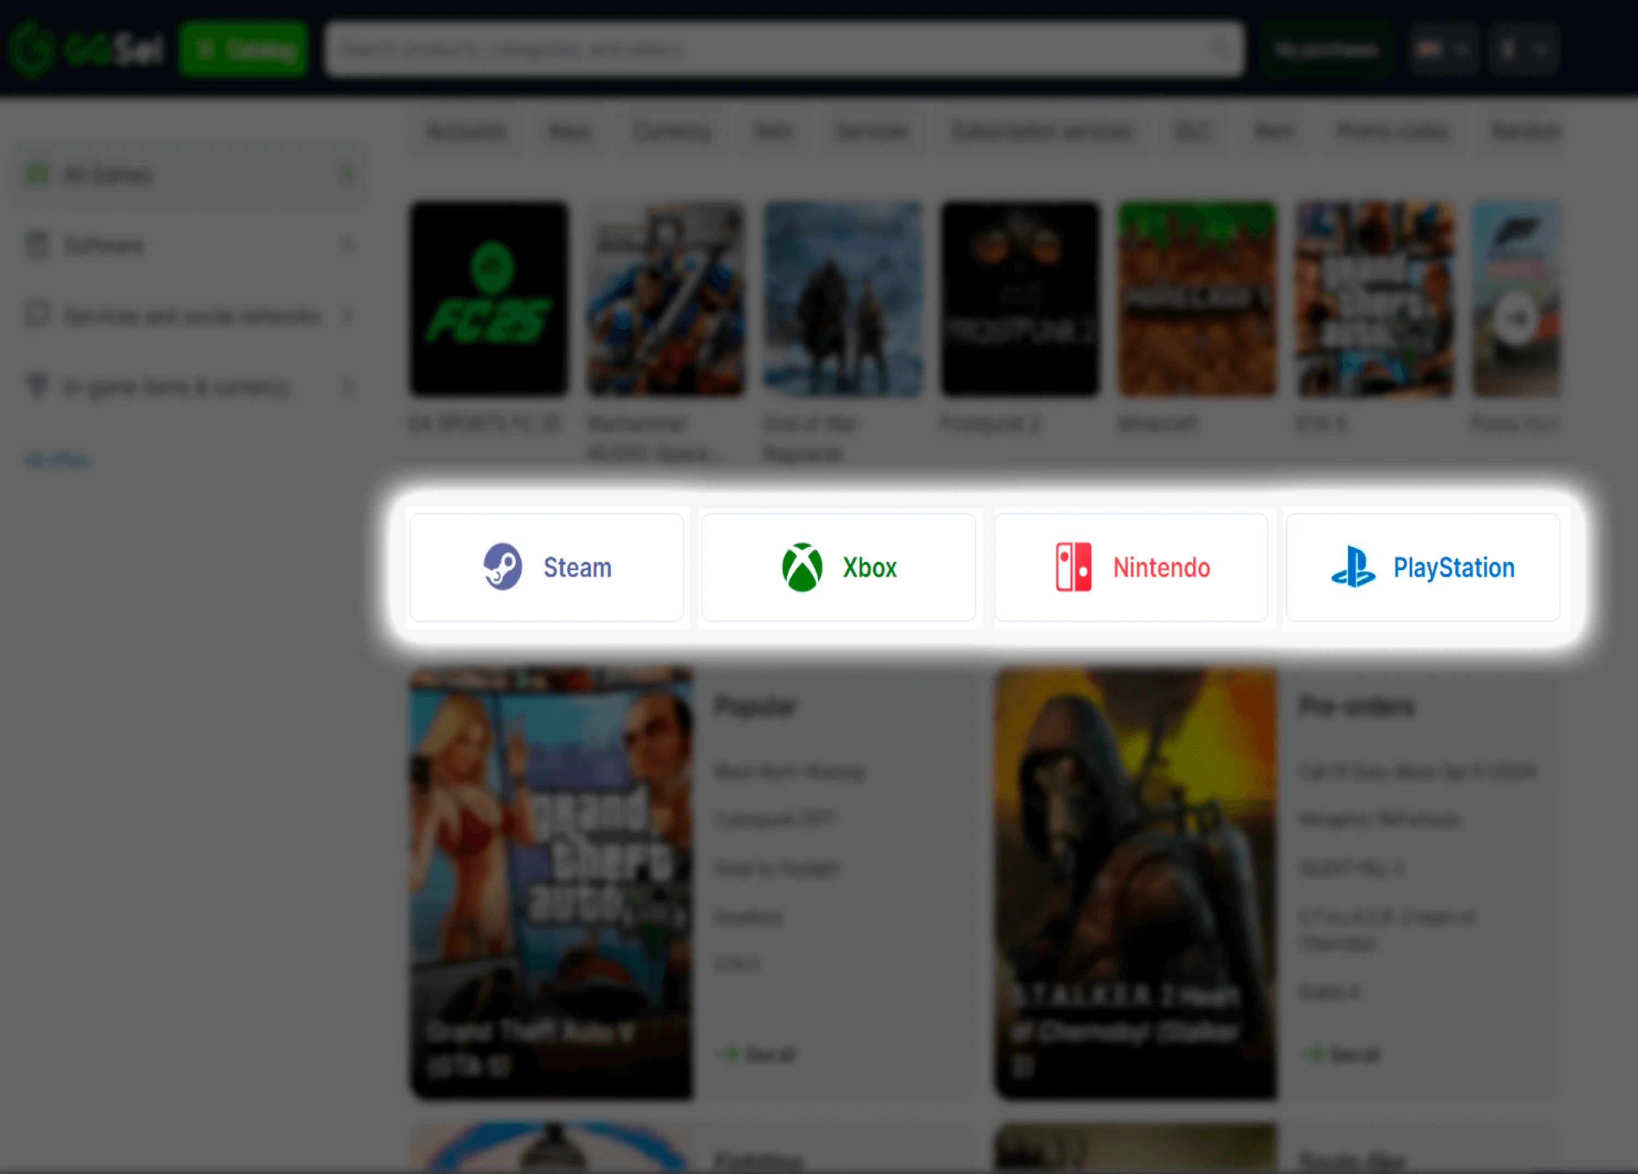The image size is (1638, 1174).
Task: Expand Software in the sidebar
Action: (189, 246)
